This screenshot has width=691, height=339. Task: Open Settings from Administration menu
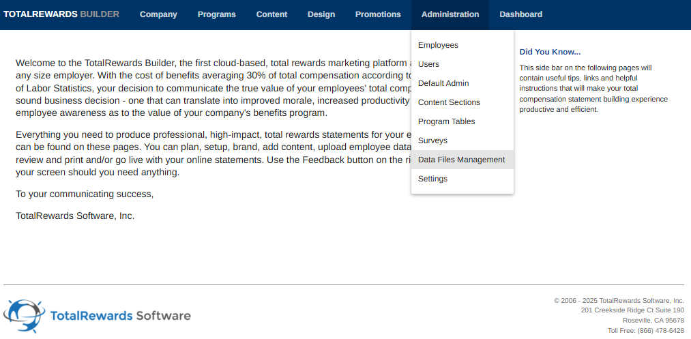click(462, 179)
